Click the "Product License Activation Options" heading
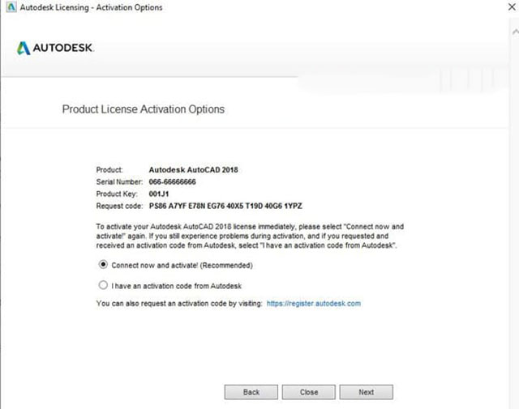 (144, 109)
